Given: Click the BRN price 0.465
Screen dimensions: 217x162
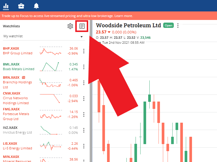Looking at the screenshot, I should [x=74, y=80].
